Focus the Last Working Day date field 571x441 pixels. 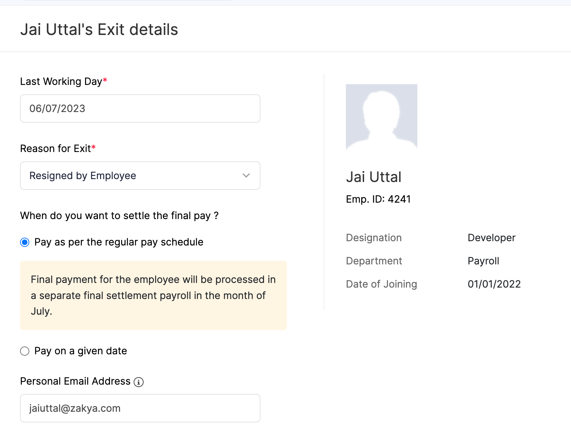pos(140,108)
